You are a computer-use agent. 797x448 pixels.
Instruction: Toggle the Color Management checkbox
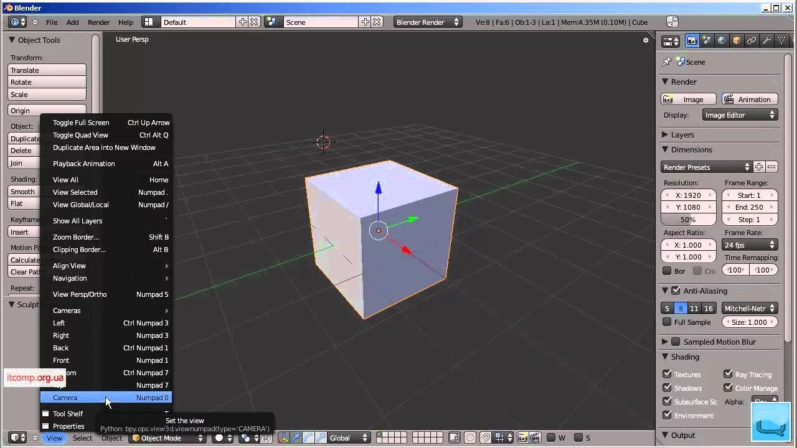pyautogui.click(x=728, y=388)
